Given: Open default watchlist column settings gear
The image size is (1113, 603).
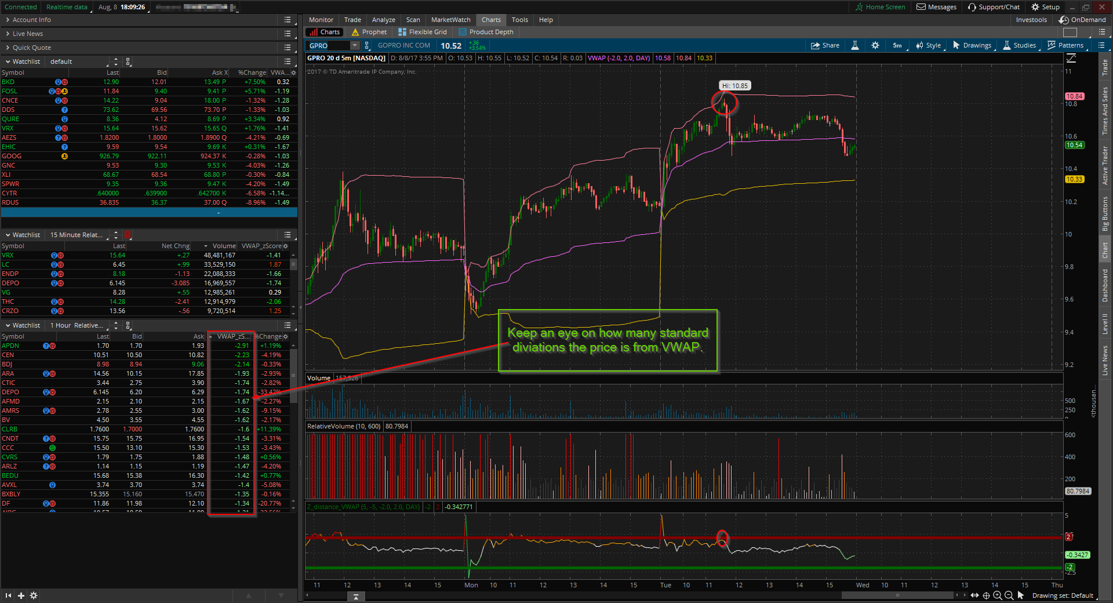Looking at the screenshot, I should click(x=293, y=72).
